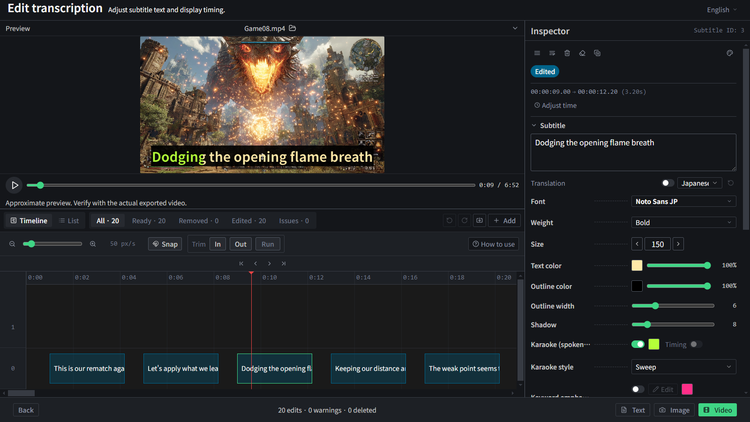Filter by Ready · 20
Viewport: 750px width, 422px height.
point(149,220)
